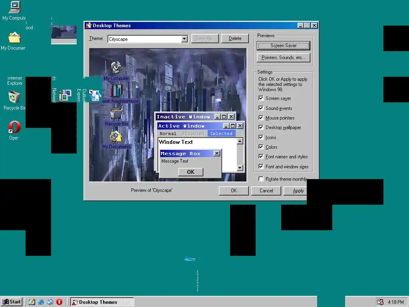This screenshot has width=409, height=307.
Task: Click Selected menu item in preview window
Action: [x=221, y=134]
